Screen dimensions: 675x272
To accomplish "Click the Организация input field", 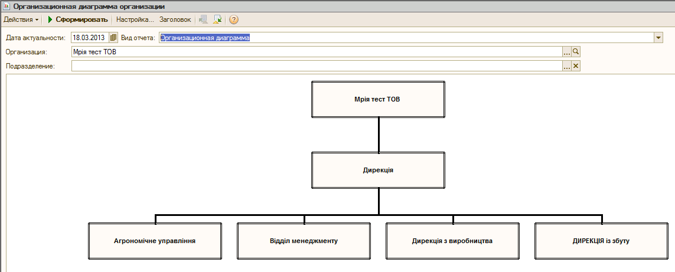I will tap(317, 52).
